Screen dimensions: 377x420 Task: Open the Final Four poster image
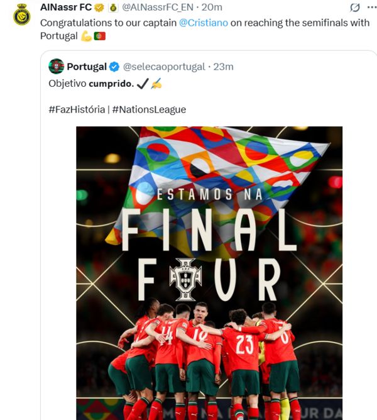209,270
